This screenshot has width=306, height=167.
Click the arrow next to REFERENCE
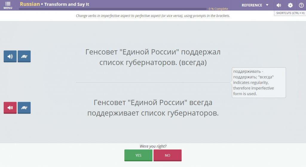267,5
